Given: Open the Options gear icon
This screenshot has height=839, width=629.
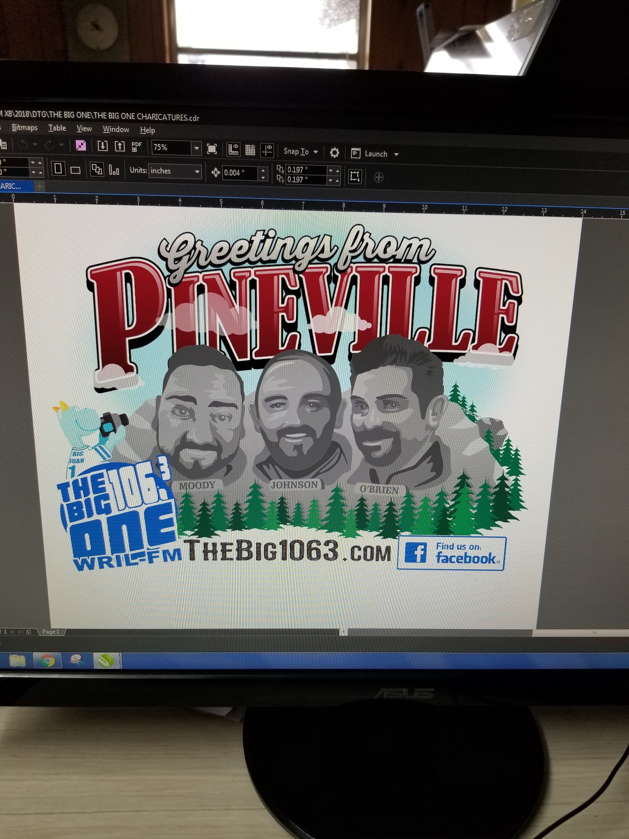Looking at the screenshot, I should (x=334, y=152).
